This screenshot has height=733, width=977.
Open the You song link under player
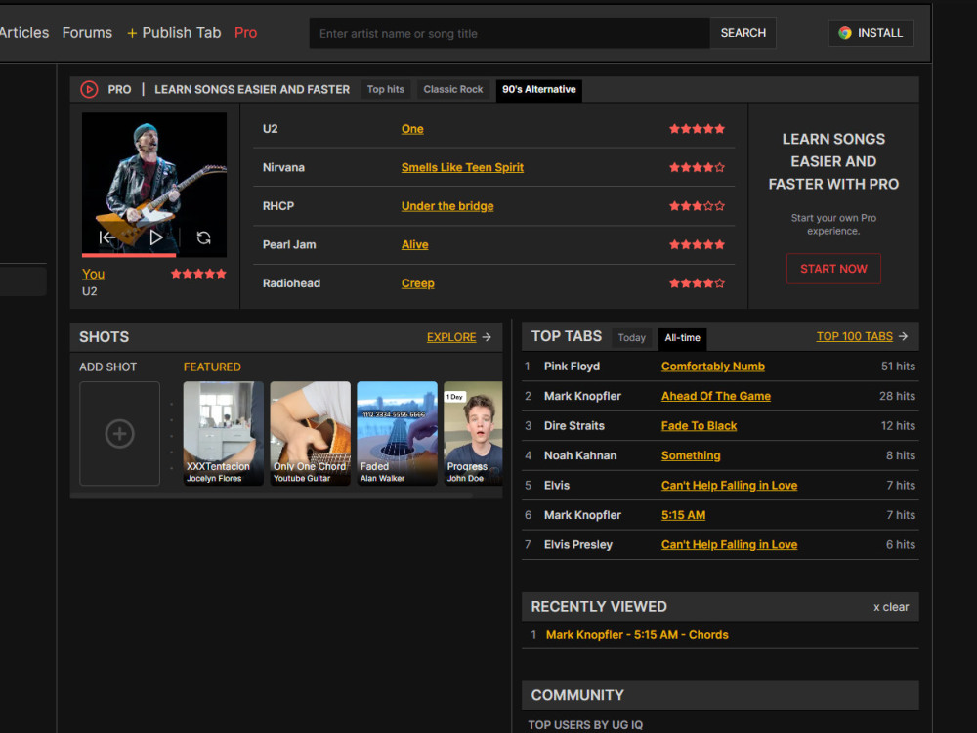[94, 274]
